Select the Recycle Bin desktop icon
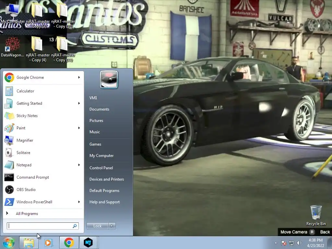Screen dimensions: 332x249 [x=316, y=215]
